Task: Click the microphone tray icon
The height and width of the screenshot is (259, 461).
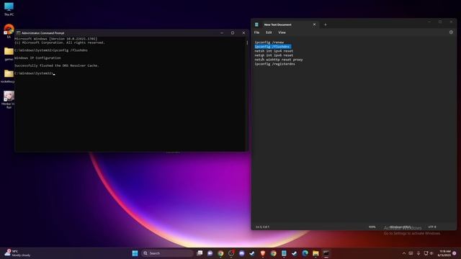Action: (419, 253)
